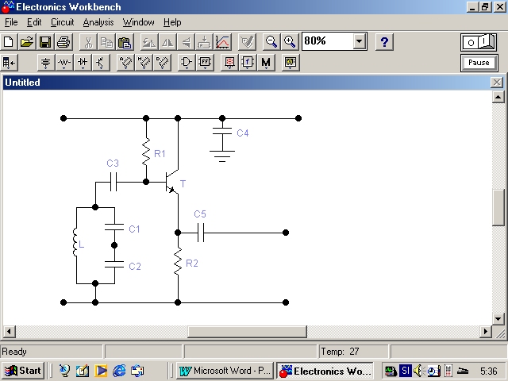Open the Controls parts bin
This screenshot has width=508, height=381.
pyautogui.click(x=248, y=63)
